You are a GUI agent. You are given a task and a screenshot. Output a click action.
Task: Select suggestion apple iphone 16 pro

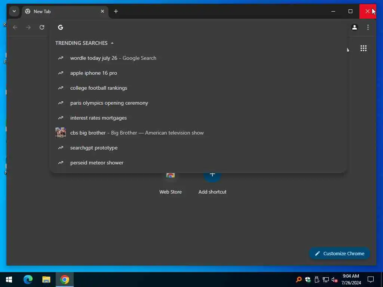click(x=198, y=73)
